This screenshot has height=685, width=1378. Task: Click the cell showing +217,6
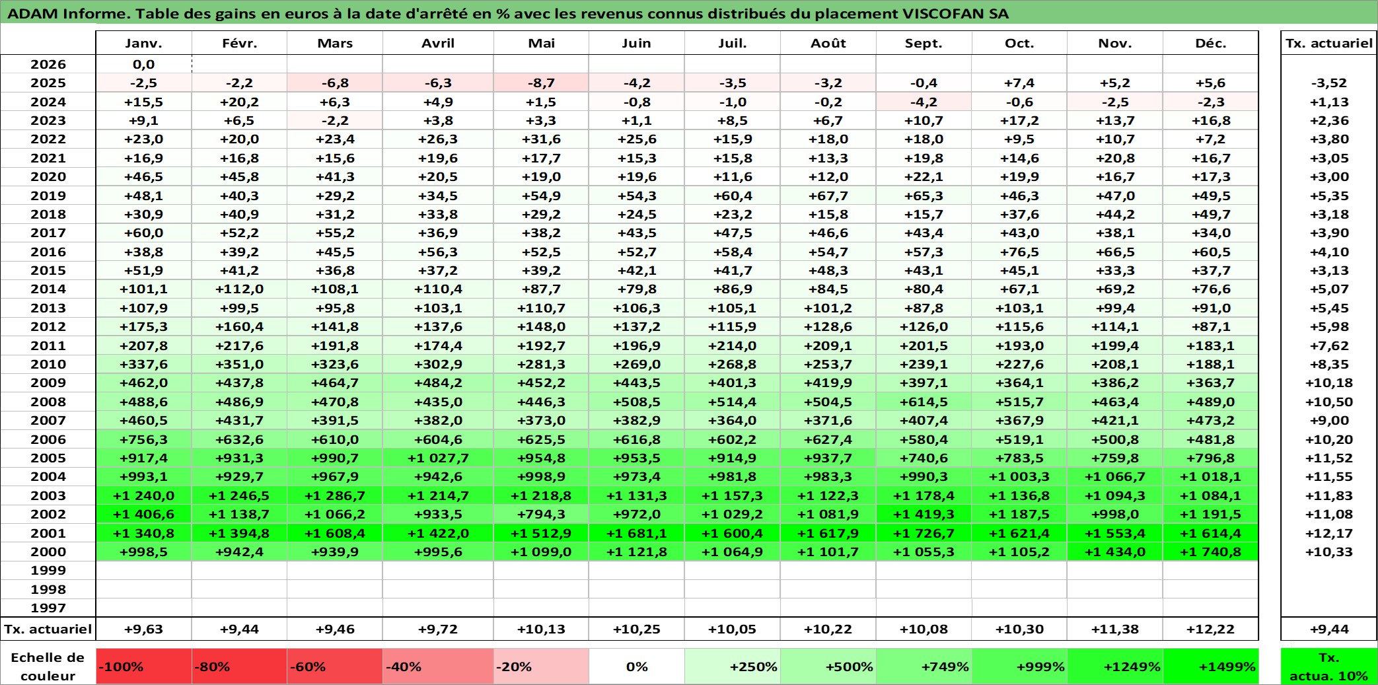click(239, 345)
